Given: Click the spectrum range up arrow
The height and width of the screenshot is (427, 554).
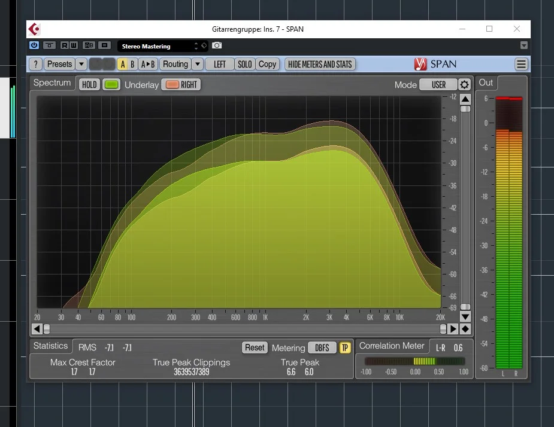Looking at the screenshot, I should [465, 99].
